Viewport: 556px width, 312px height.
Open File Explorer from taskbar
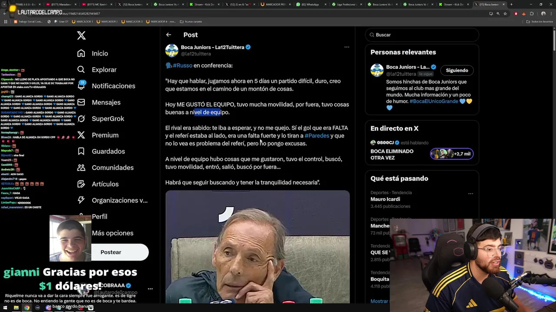(x=16, y=308)
